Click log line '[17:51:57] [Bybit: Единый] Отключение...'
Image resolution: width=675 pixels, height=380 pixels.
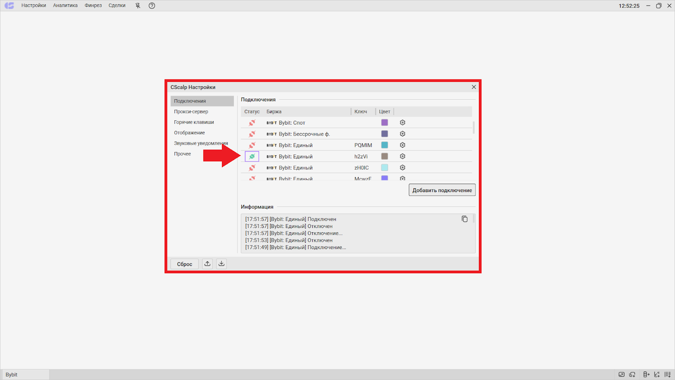(294, 233)
